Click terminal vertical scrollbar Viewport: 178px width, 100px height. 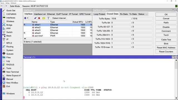coord(176,79)
